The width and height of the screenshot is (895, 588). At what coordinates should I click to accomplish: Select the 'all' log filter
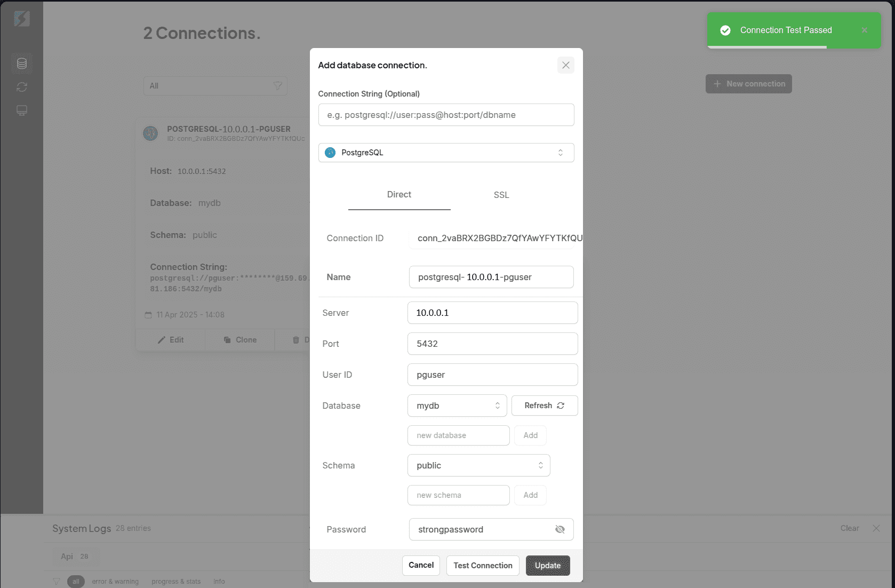click(x=76, y=582)
